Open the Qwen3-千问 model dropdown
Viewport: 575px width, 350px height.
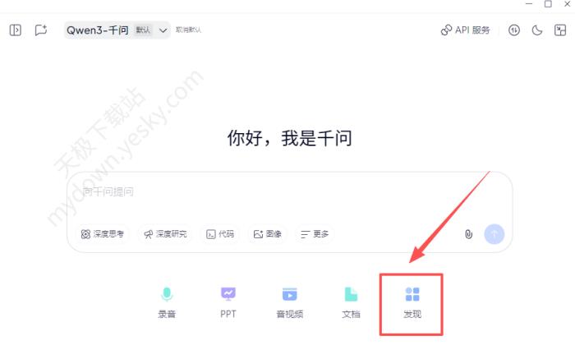(x=116, y=30)
